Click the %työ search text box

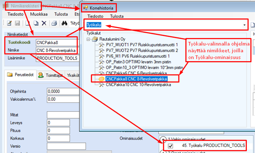pos(75,23)
